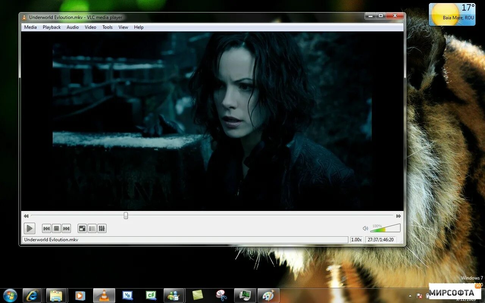The height and width of the screenshot is (303, 485).
Task: Open Windows Media Player from taskbar
Action: 80,295
